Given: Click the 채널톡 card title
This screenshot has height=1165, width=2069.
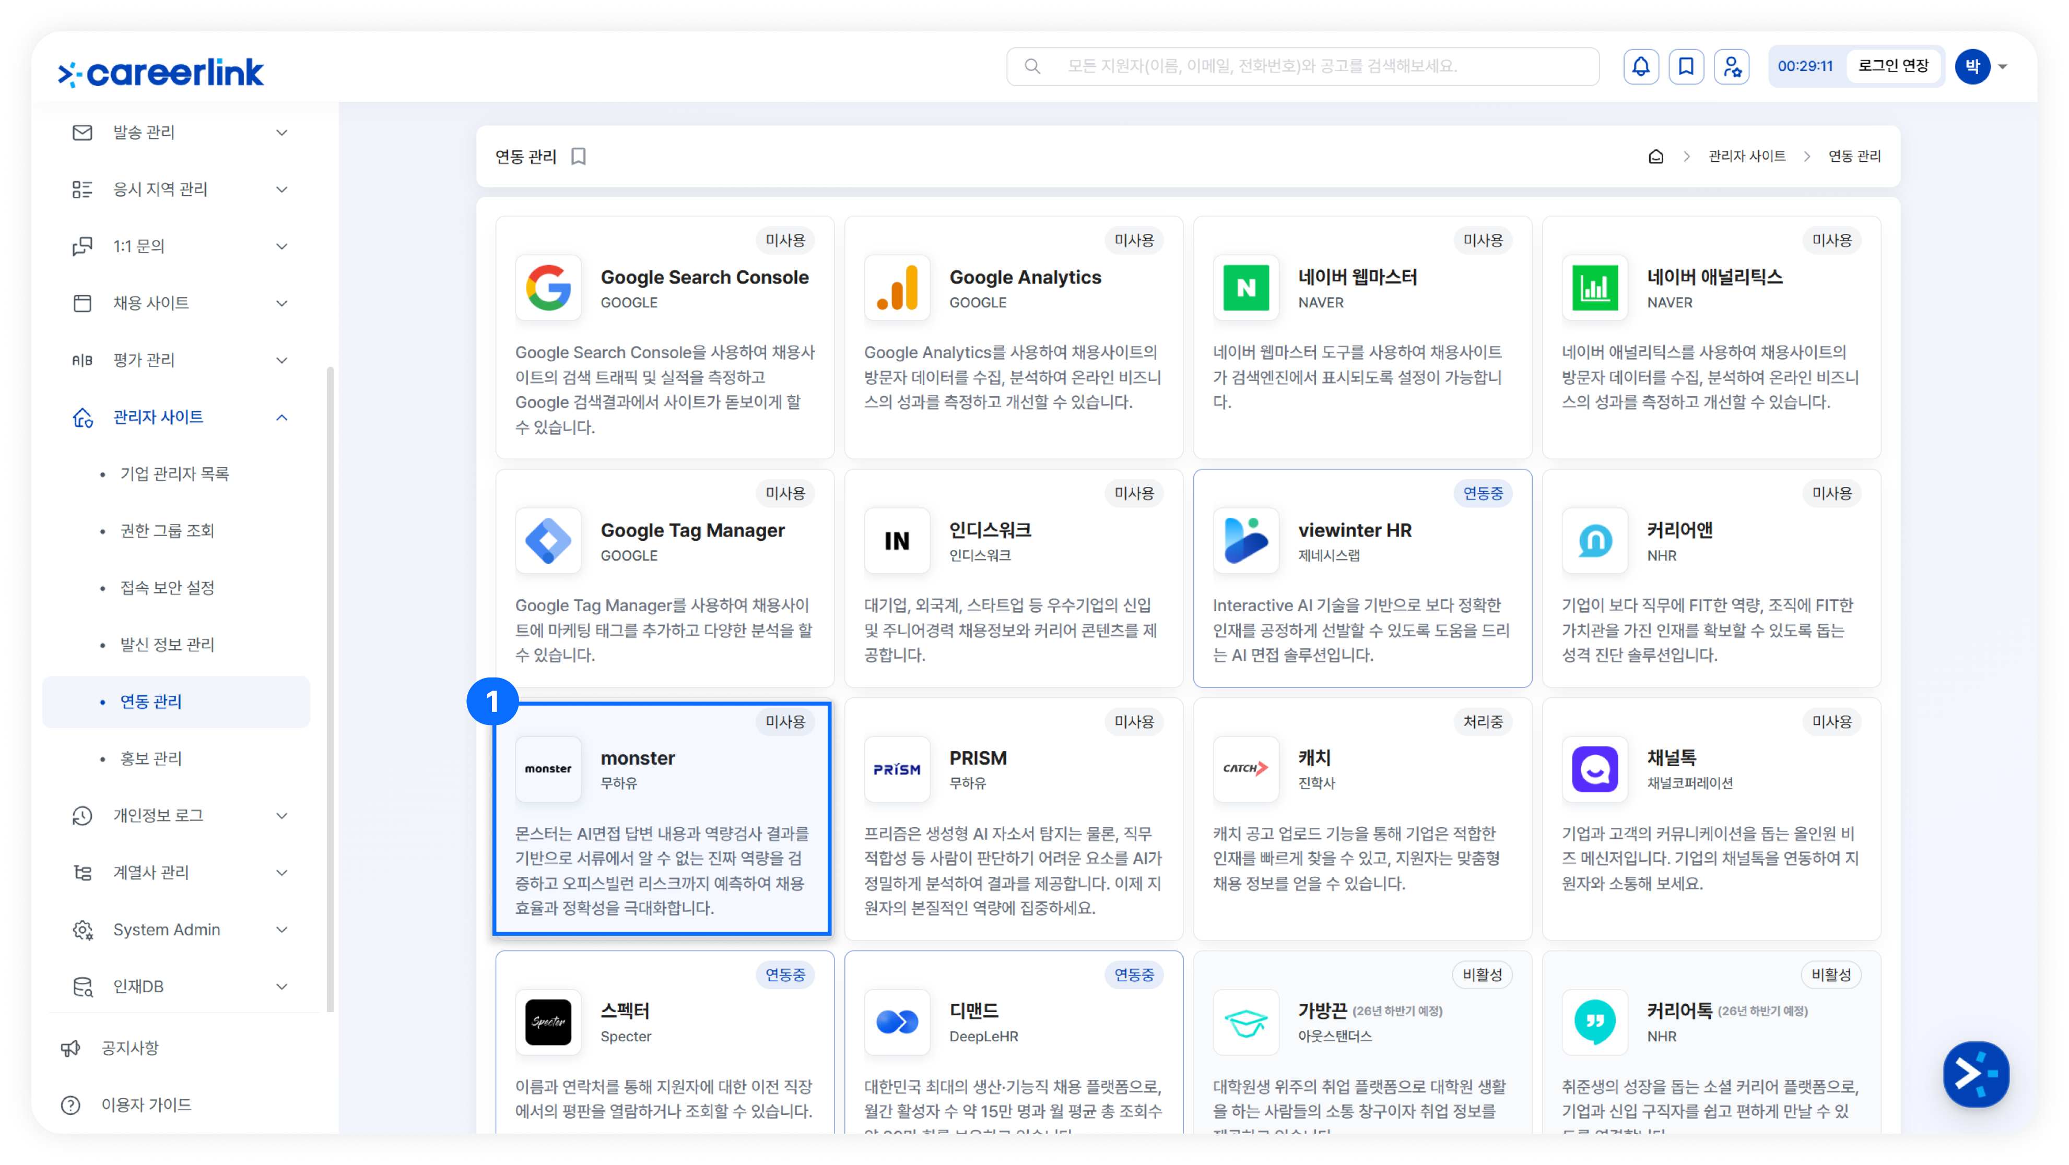Looking at the screenshot, I should pyautogui.click(x=1672, y=758).
